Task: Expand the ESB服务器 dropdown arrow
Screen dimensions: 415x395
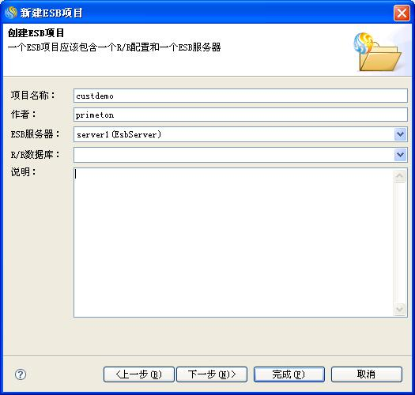Action: 400,134
